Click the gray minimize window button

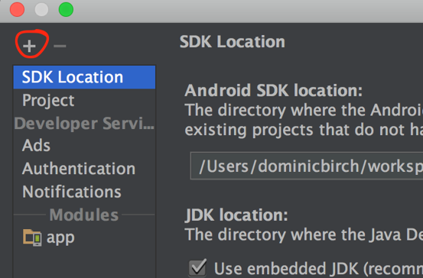[x=41, y=9]
